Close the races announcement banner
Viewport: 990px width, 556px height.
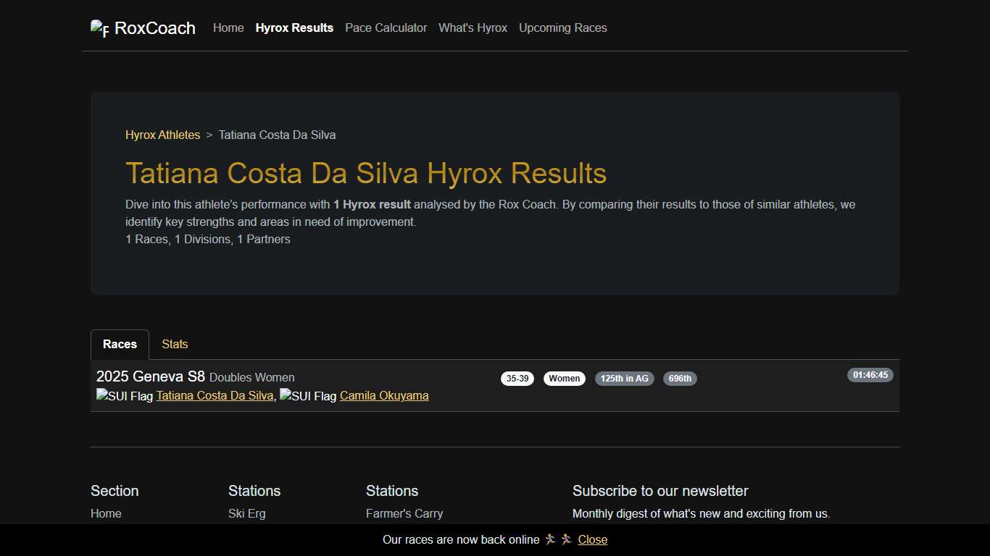(592, 539)
